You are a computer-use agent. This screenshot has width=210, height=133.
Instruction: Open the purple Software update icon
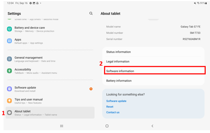tap(9, 89)
